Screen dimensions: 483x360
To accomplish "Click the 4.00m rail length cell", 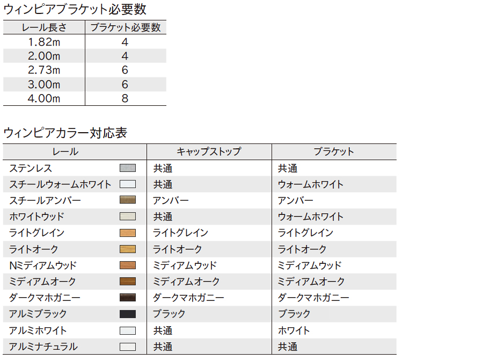I will coord(44,98).
